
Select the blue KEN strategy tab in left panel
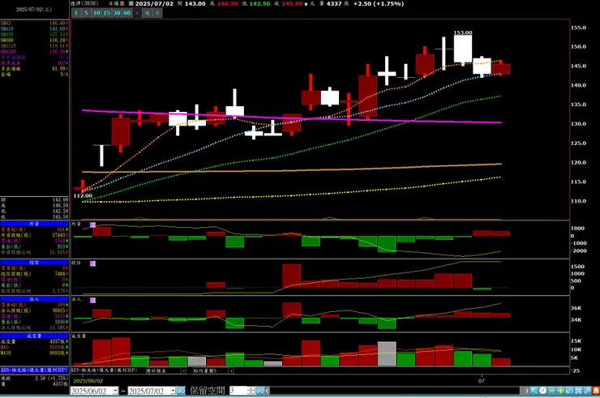[x=34, y=370]
